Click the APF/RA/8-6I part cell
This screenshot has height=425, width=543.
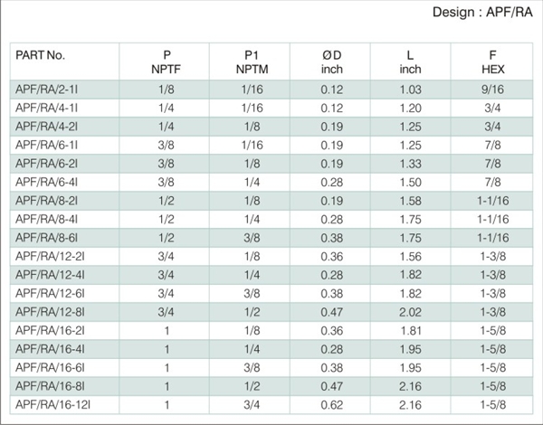point(46,238)
